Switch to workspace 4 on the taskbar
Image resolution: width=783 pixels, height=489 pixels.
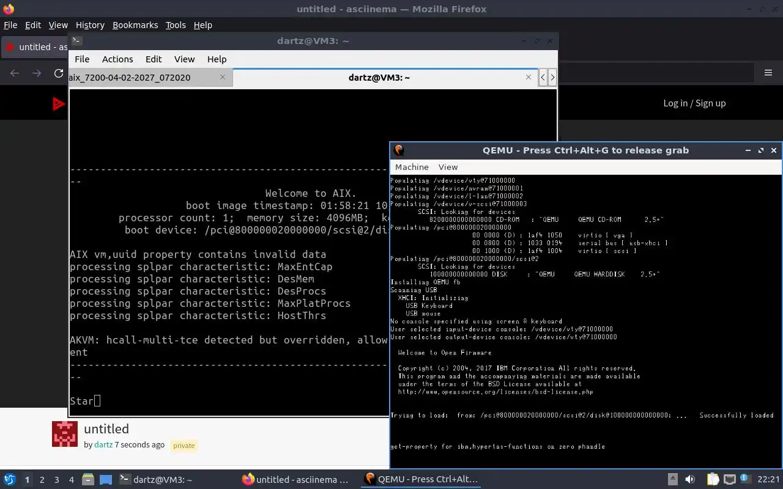[x=72, y=480]
